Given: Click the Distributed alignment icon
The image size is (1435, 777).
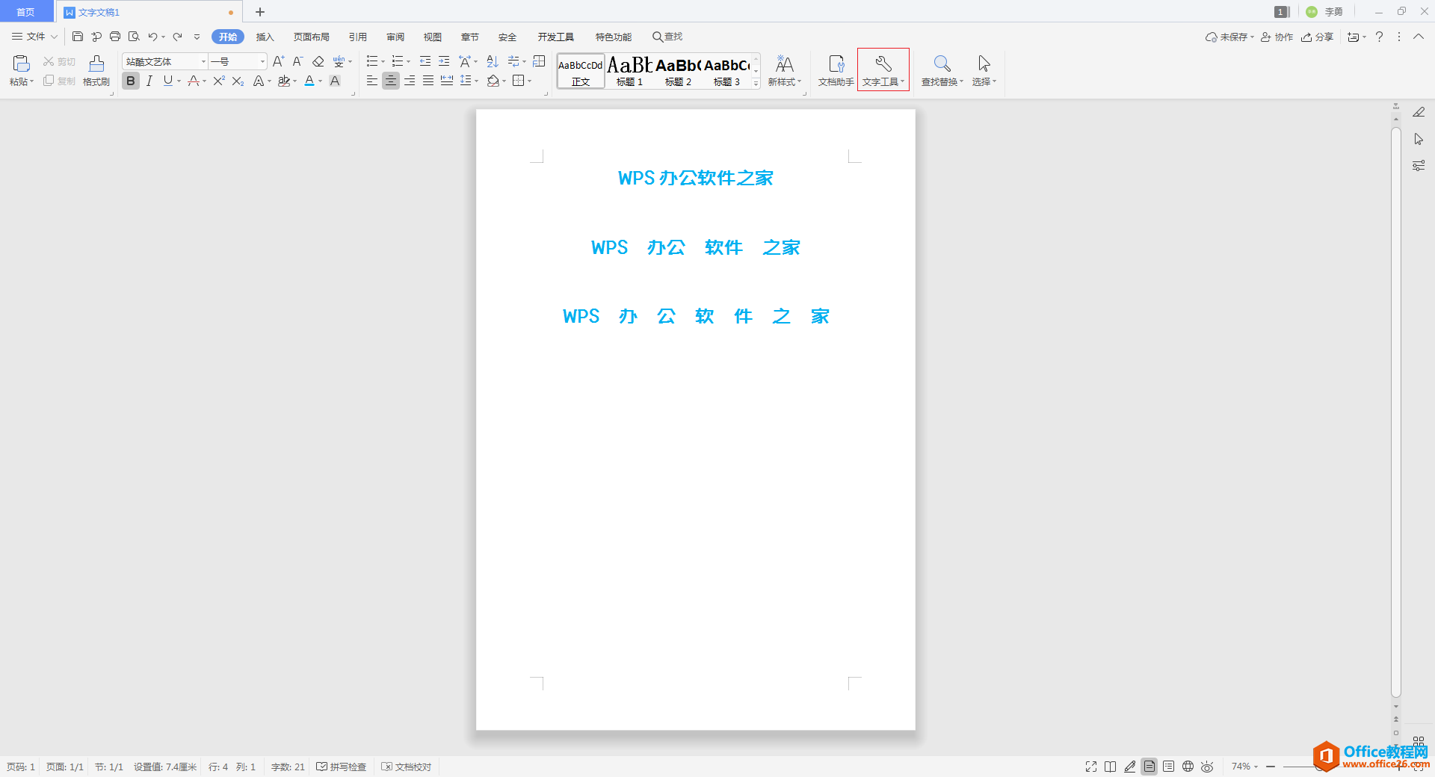Looking at the screenshot, I should pyautogui.click(x=447, y=81).
